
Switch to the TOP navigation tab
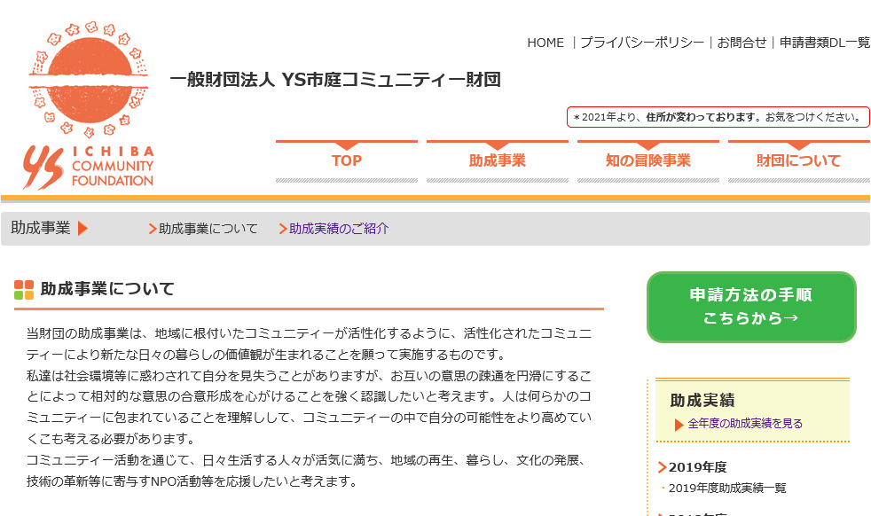tap(346, 160)
